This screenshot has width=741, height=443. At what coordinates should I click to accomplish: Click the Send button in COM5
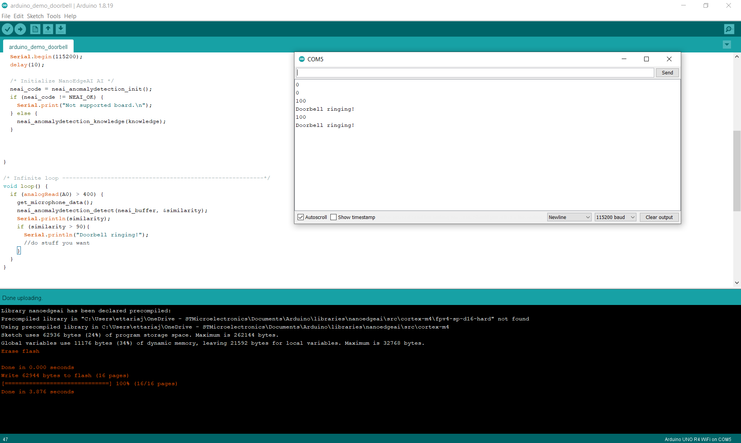coord(667,72)
